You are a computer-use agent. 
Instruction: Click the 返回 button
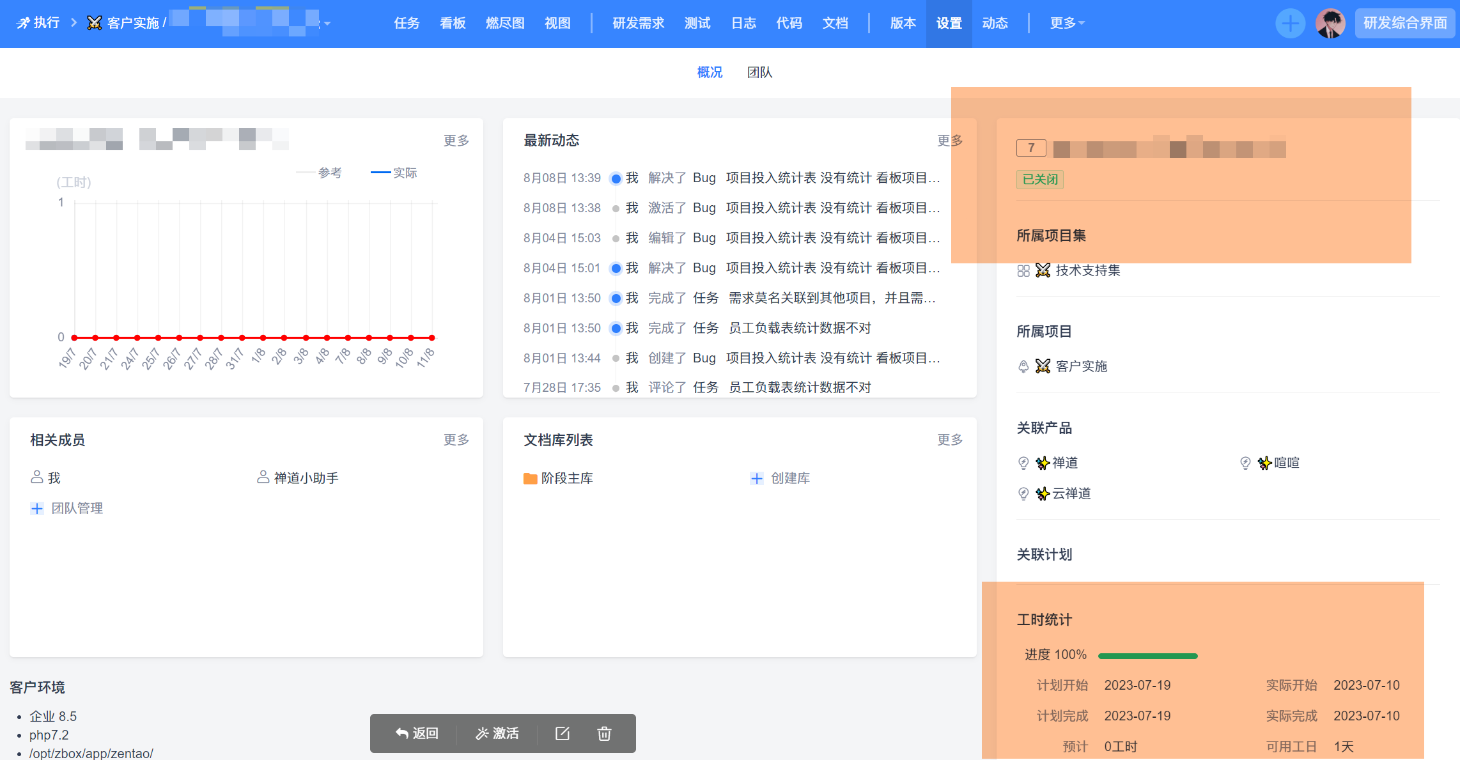pyautogui.click(x=417, y=733)
